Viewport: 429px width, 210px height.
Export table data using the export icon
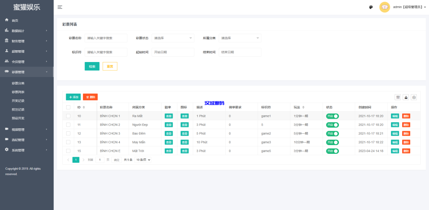pyautogui.click(x=406, y=97)
